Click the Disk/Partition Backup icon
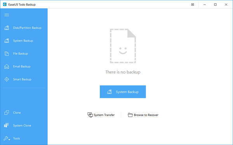The image size is (233, 145). point(7,28)
